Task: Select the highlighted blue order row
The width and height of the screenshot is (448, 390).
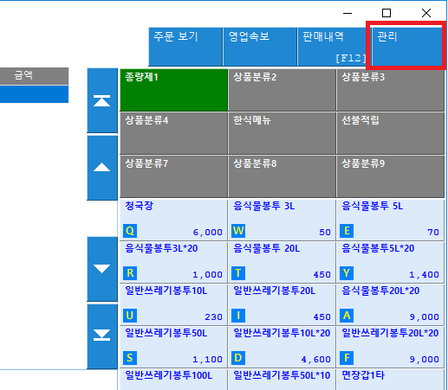Action: click(34, 94)
